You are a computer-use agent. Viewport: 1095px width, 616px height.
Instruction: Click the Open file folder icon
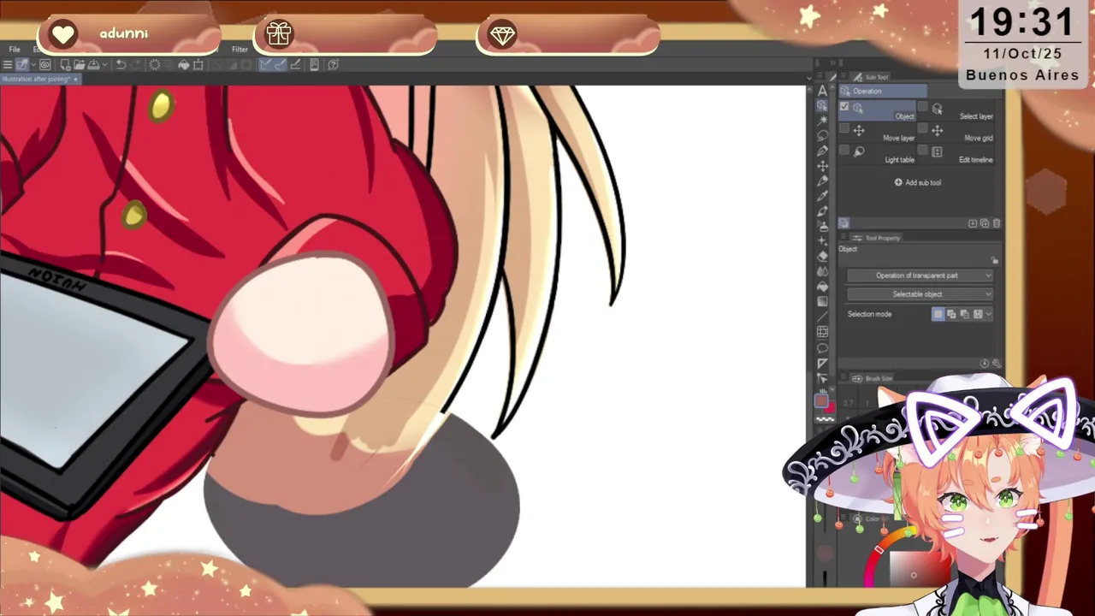coord(79,65)
